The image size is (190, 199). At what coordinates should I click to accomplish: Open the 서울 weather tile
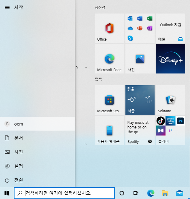pyautogui.click(x=140, y=100)
